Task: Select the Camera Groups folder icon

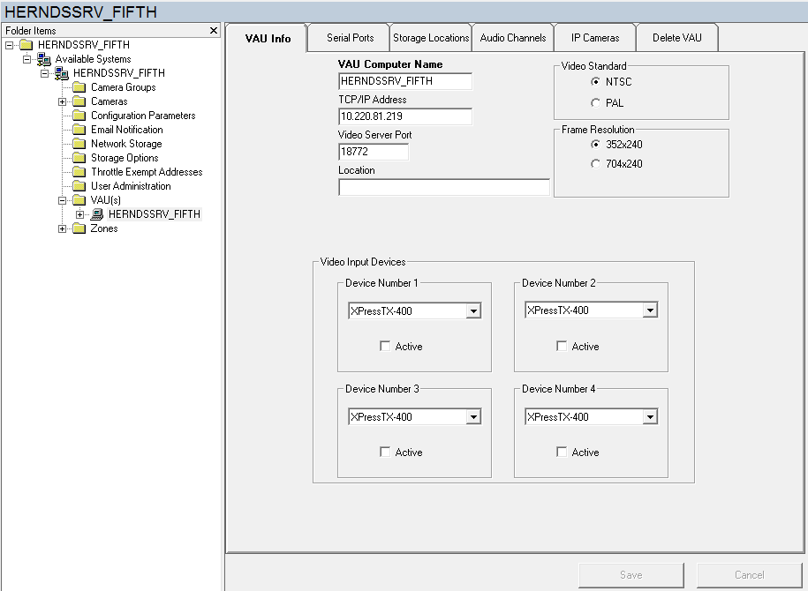Action: coord(78,86)
